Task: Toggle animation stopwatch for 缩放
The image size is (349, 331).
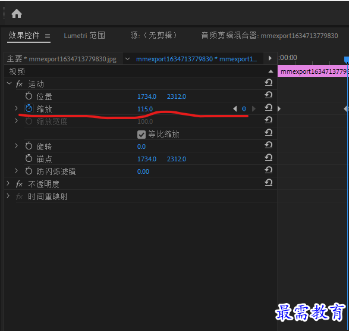Action: 29,108
